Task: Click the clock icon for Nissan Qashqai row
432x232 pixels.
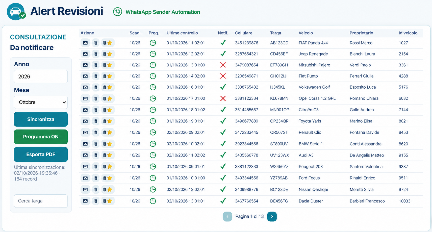Action: coord(153,190)
